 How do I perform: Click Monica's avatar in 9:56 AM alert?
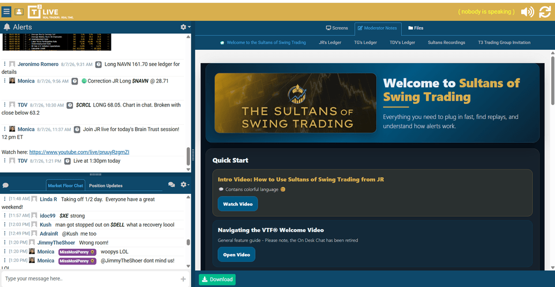tap(12, 81)
